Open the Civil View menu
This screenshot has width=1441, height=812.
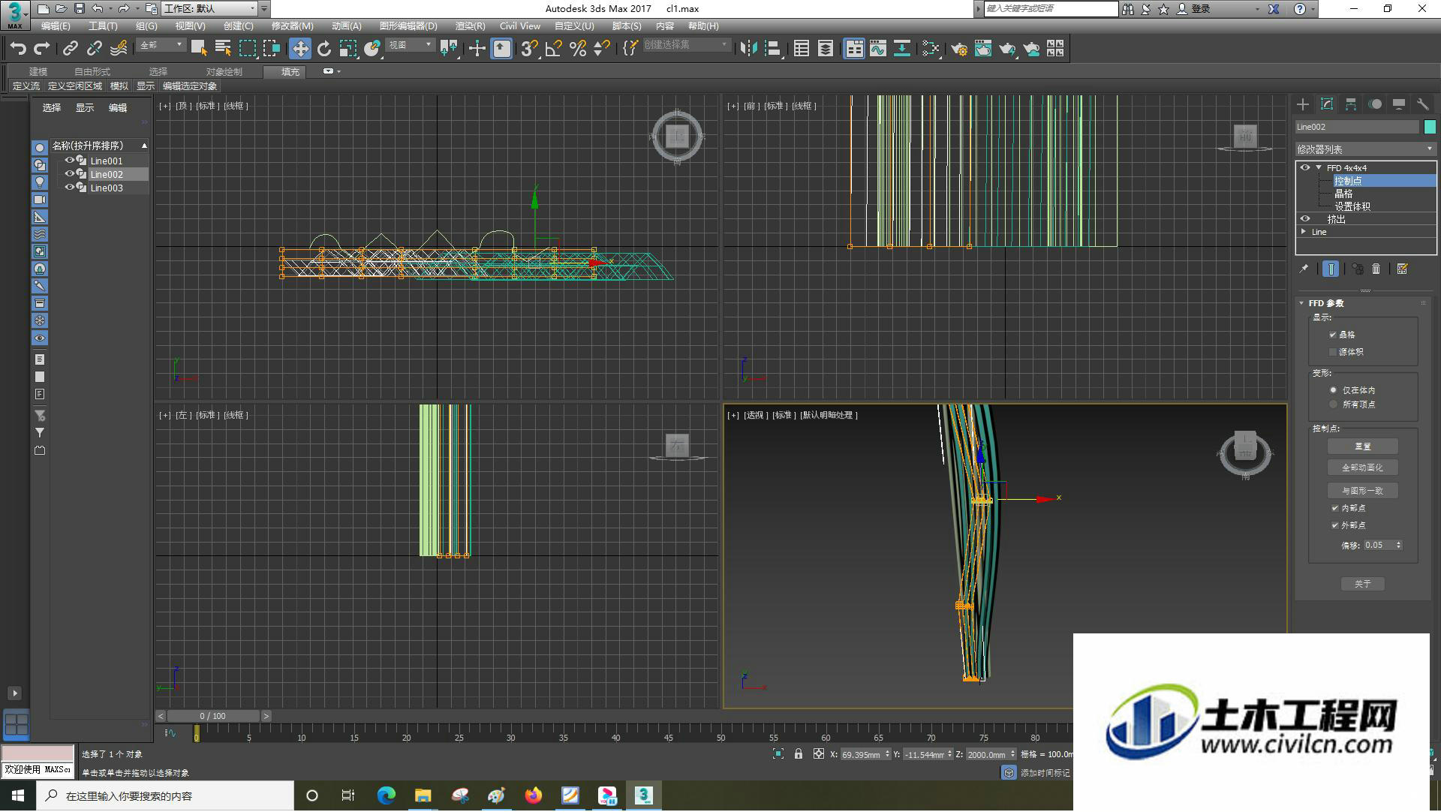[519, 26]
